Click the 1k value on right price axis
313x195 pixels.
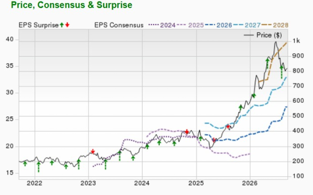(296, 41)
